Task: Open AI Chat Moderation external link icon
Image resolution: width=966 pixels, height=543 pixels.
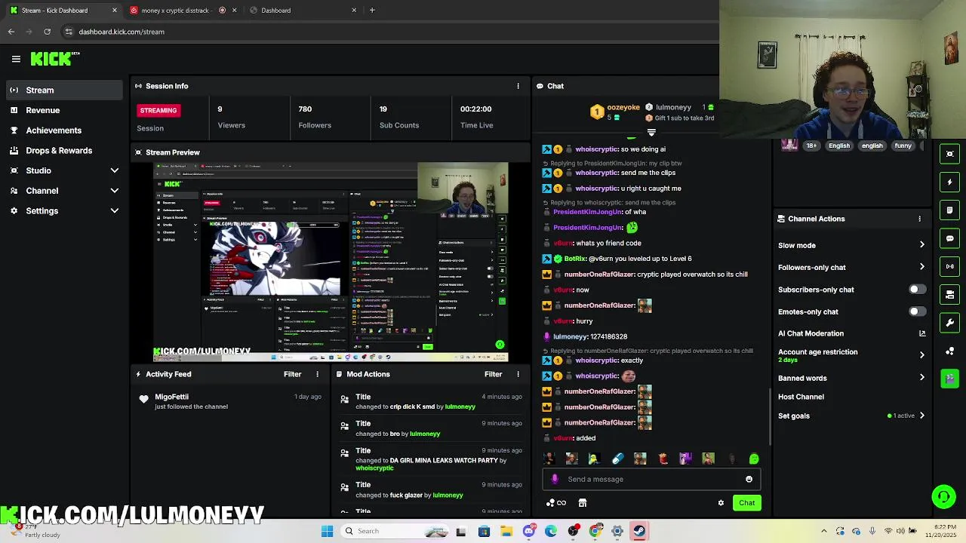Action: coord(921,333)
